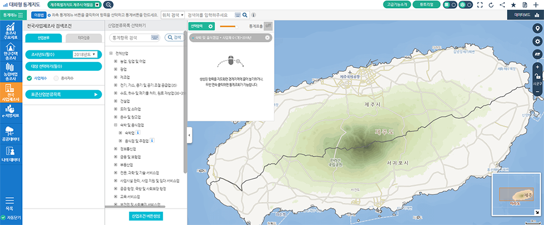The width and height of the screenshot is (544, 225).
Task: Collapse 숙박 및 음식점업 tree node
Action: click(116, 125)
